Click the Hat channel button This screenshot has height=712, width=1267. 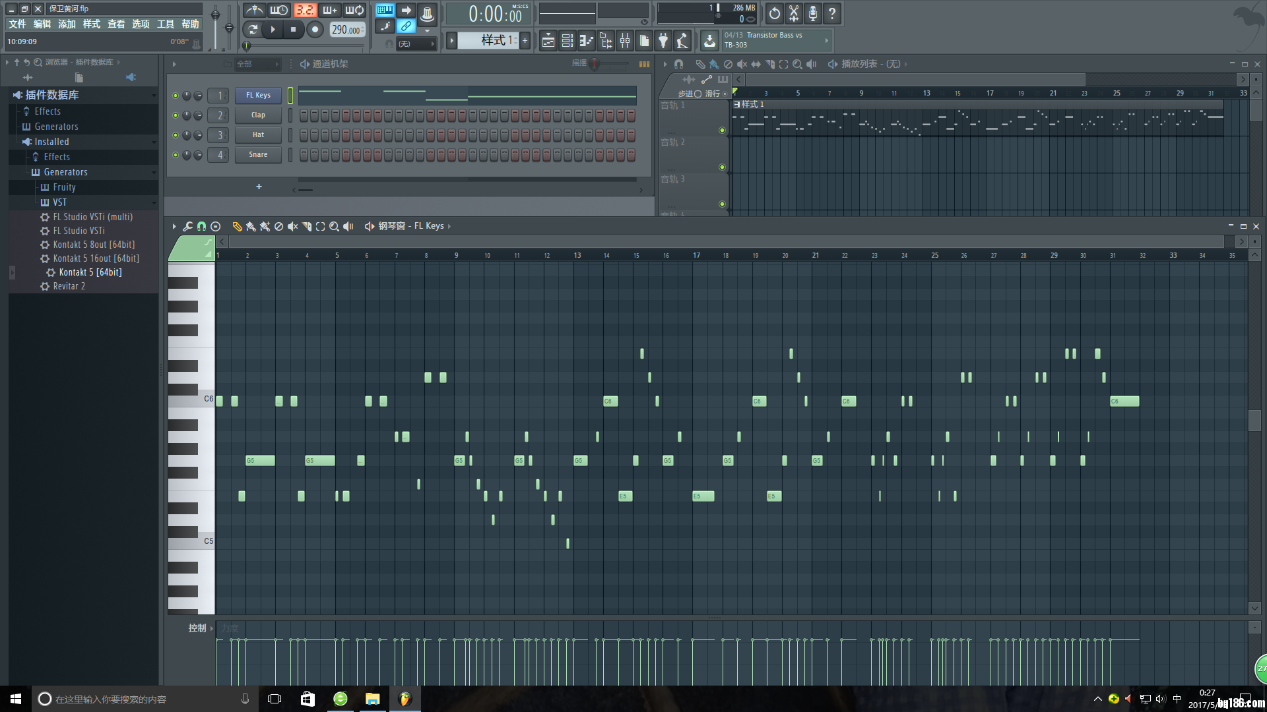pyautogui.click(x=258, y=134)
